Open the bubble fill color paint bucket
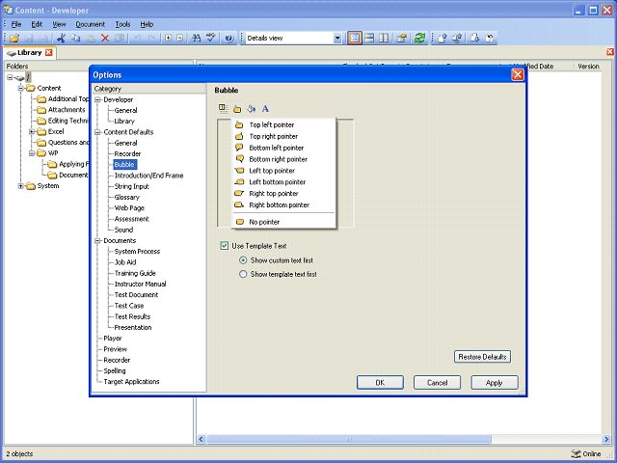This screenshot has width=617, height=463. click(x=251, y=109)
